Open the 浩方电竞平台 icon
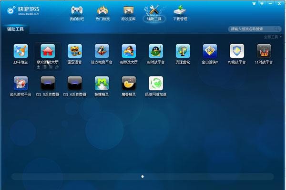Viewport: 286px width, 190px height. tap(102, 51)
